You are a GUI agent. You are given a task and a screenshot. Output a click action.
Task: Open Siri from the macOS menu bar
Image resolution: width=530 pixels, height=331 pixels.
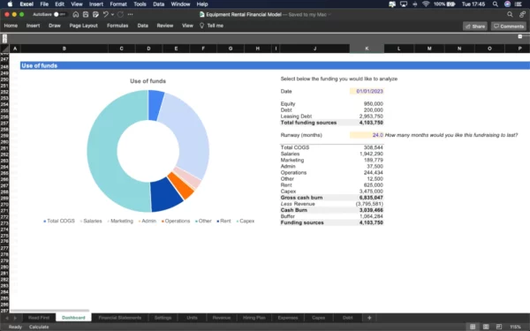click(x=507, y=4)
